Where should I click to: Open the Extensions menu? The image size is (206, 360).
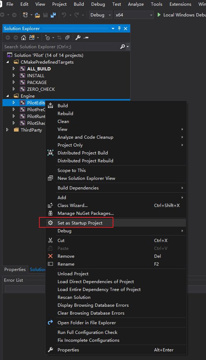tap(180, 4)
